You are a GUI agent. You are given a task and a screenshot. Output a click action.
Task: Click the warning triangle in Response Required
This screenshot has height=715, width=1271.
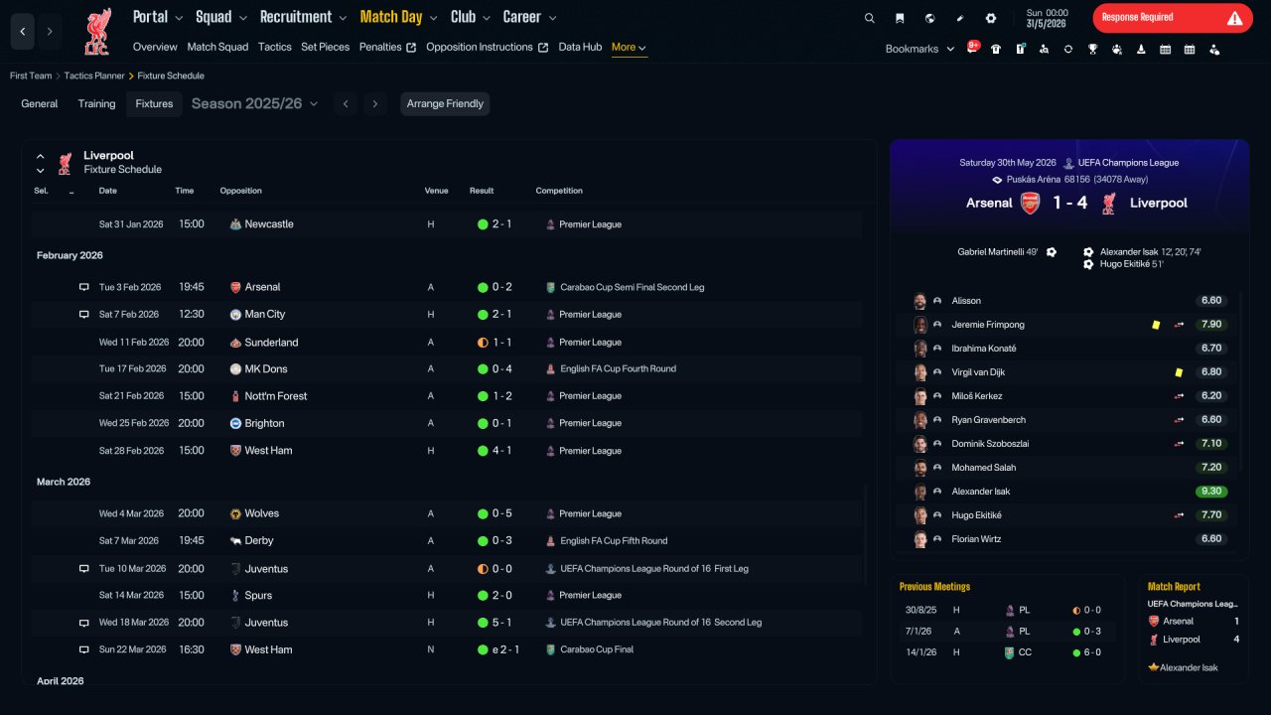(1234, 18)
